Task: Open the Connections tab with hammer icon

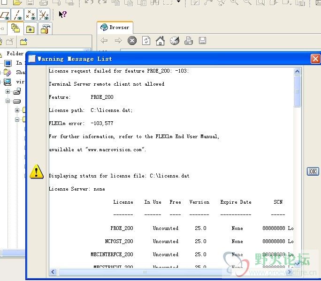Action: (x=45, y=29)
